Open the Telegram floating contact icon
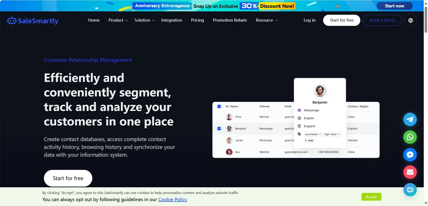The width and height of the screenshot is (428, 206). click(410, 119)
